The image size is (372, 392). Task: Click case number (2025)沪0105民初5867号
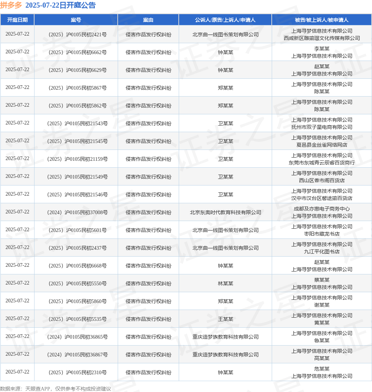[77, 88]
